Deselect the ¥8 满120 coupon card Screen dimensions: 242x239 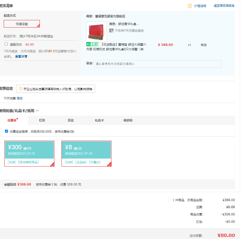(x=86, y=154)
